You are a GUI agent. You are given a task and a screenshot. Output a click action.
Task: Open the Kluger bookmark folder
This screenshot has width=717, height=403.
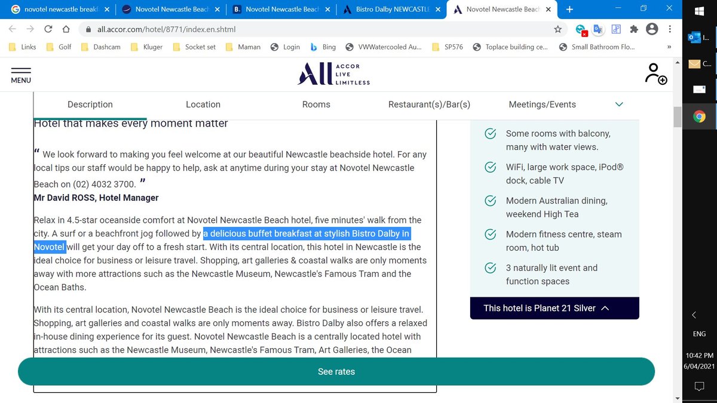[x=146, y=47]
